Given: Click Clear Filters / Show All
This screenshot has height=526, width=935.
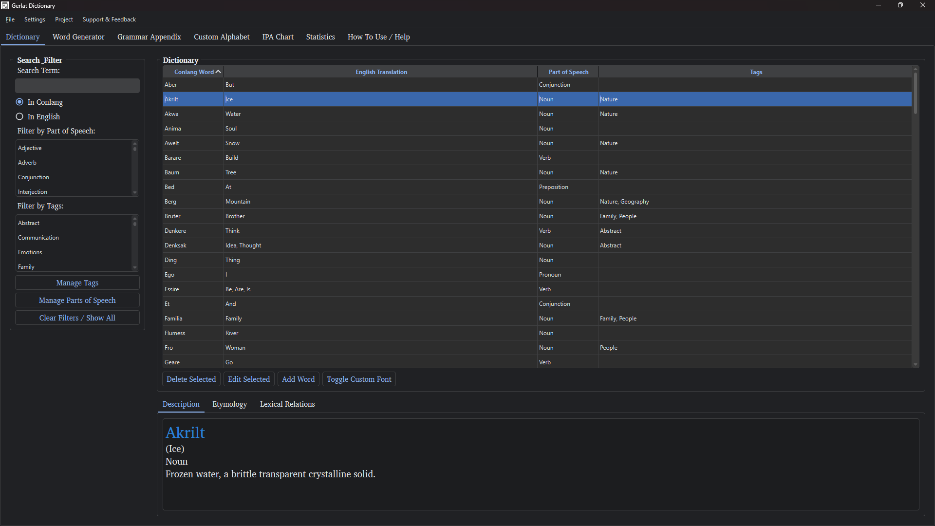Looking at the screenshot, I should tap(77, 318).
